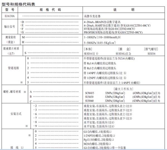Click the SUS630 material entry
Screen dimensions: 167x150
coord(89,97)
